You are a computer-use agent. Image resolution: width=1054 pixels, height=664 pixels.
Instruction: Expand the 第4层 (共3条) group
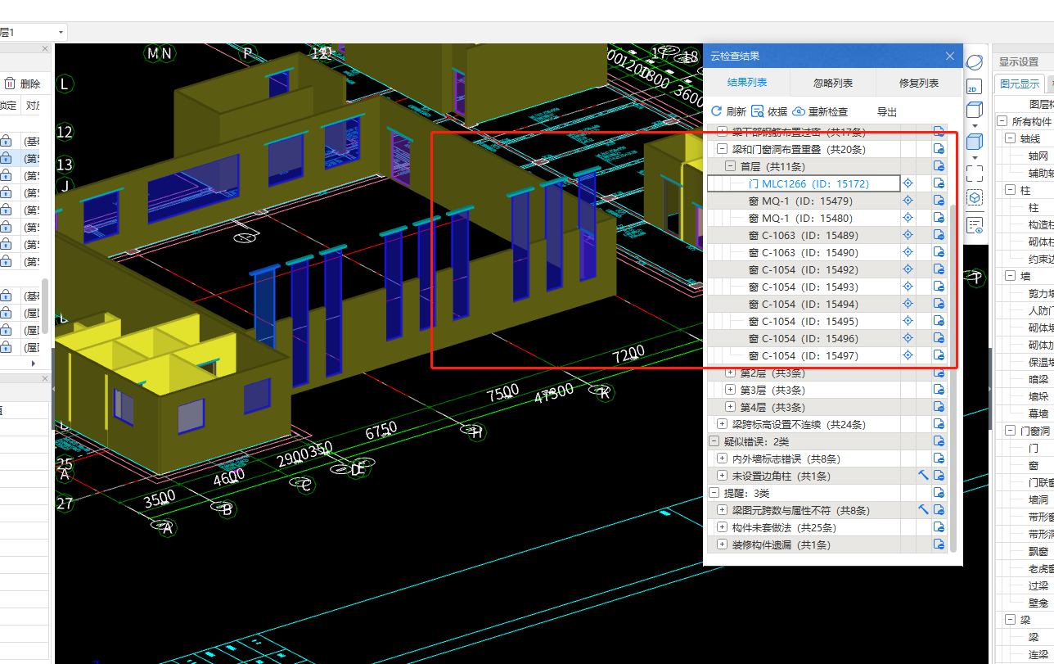click(730, 407)
